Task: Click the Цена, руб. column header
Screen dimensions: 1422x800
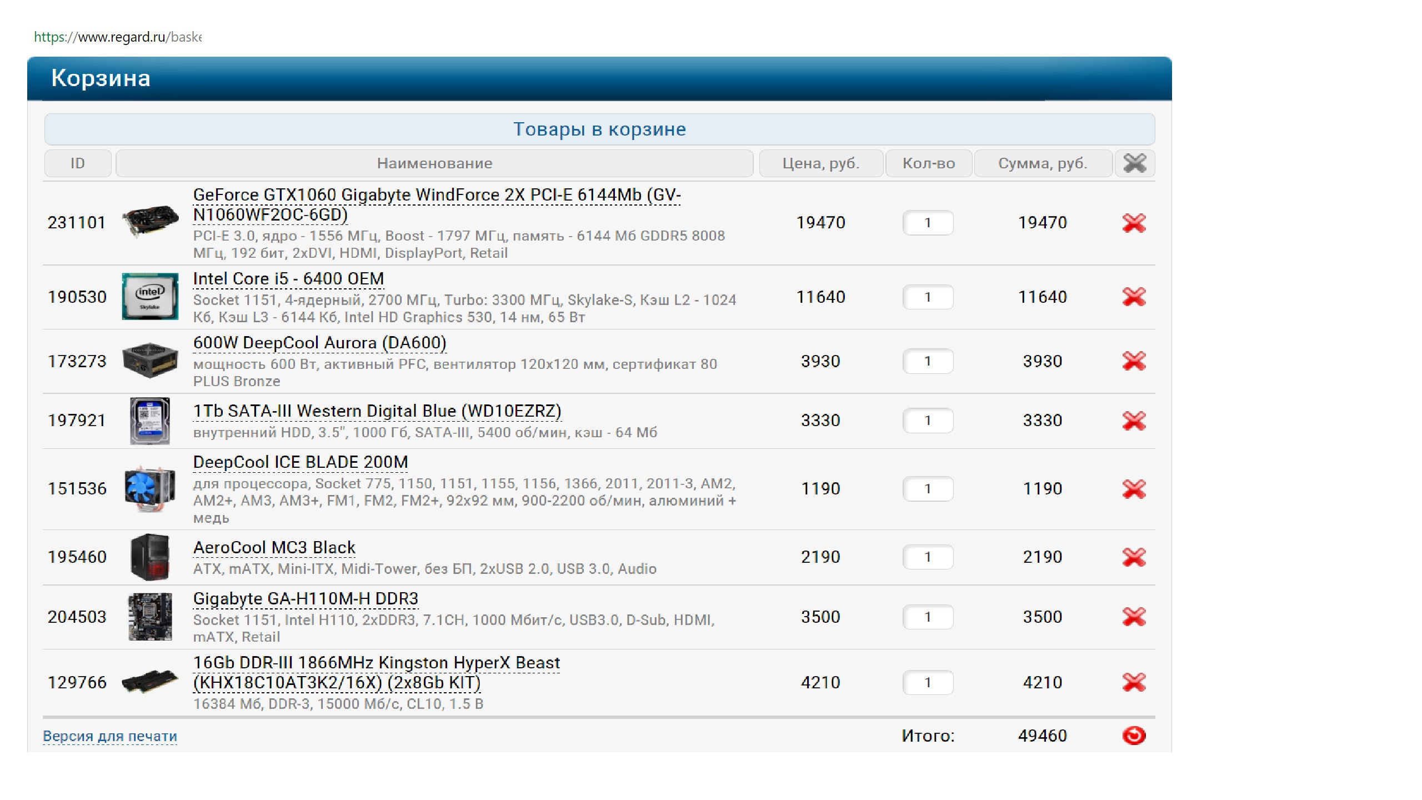Action: coord(821,163)
